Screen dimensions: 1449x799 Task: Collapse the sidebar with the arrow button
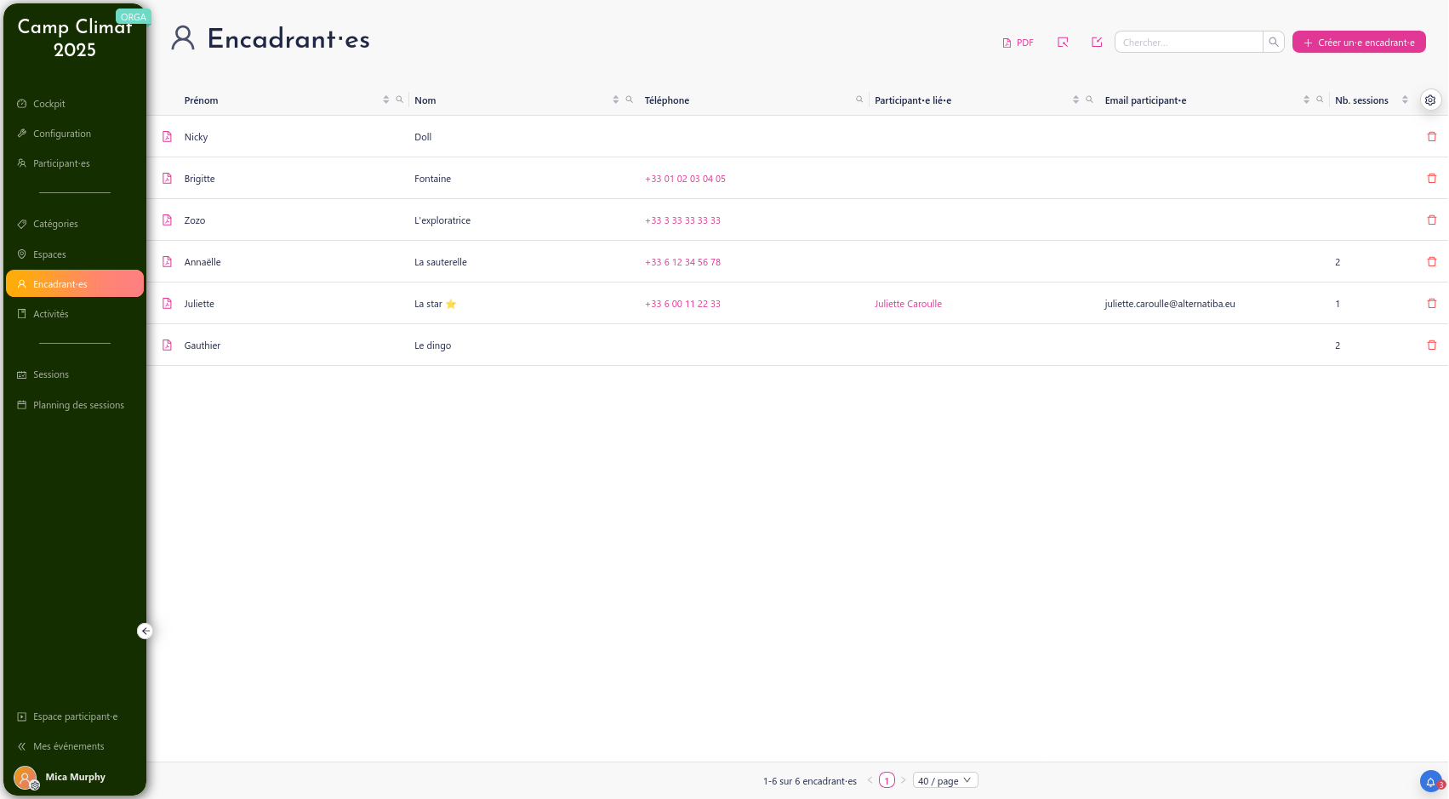tap(145, 631)
